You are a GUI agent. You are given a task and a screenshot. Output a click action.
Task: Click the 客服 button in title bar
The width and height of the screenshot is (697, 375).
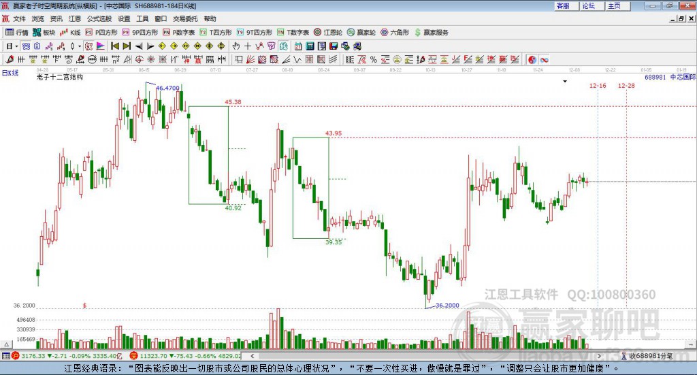coord(566,5)
